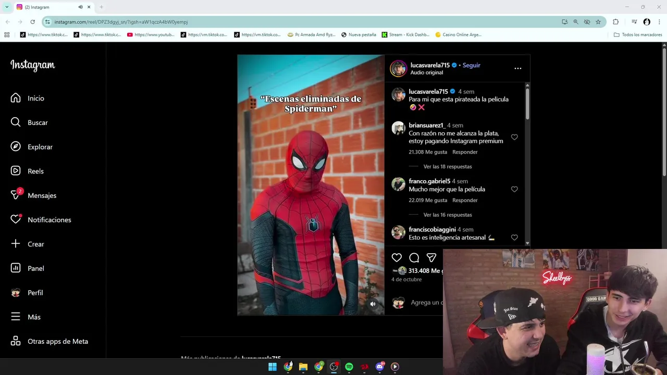
Task: Open Chrome tab search dropdown
Action: pyautogui.click(x=7, y=7)
